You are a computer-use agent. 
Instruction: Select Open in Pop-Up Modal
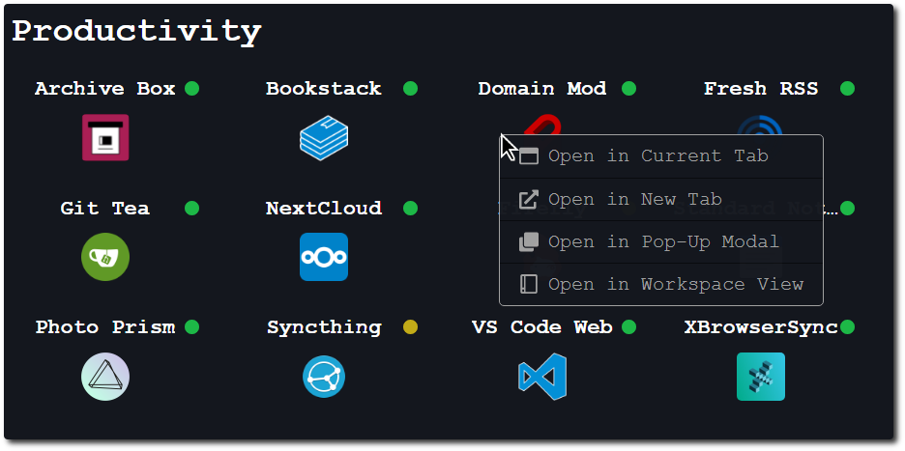[x=662, y=242]
